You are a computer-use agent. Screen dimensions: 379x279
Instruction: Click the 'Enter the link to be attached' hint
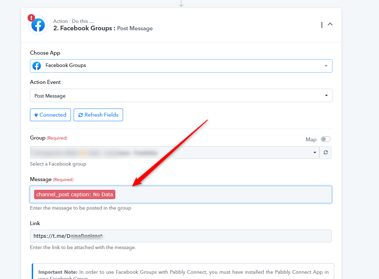click(83, 247)
